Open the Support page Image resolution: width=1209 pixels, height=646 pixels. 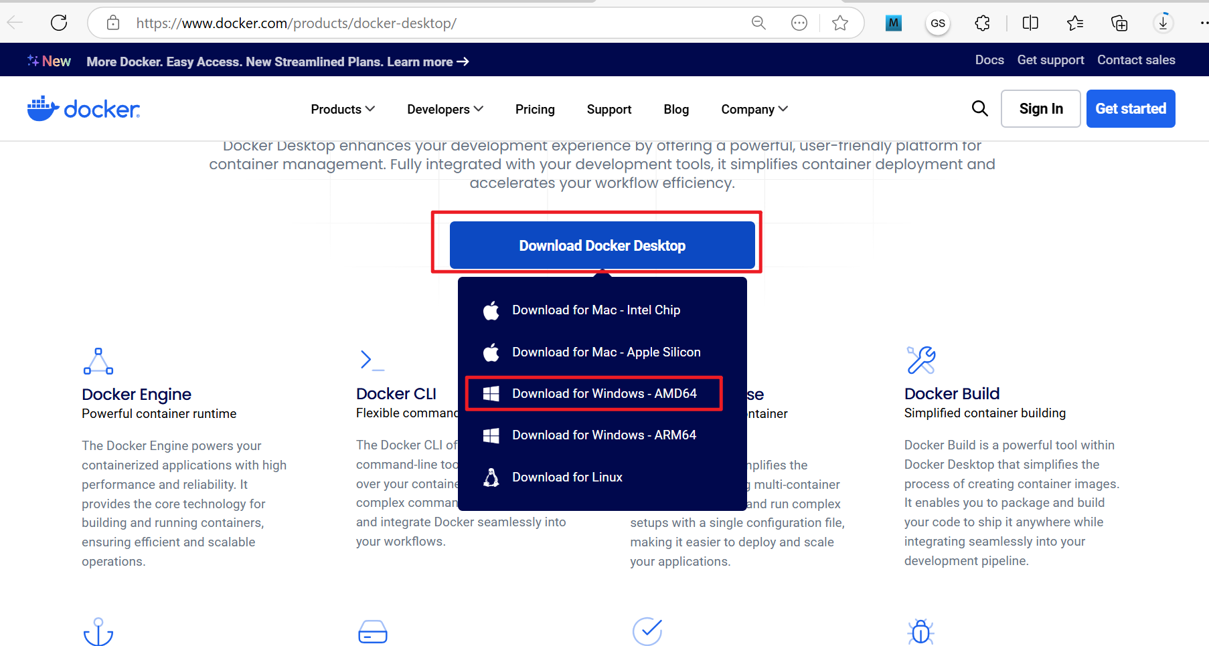(609, 109)
